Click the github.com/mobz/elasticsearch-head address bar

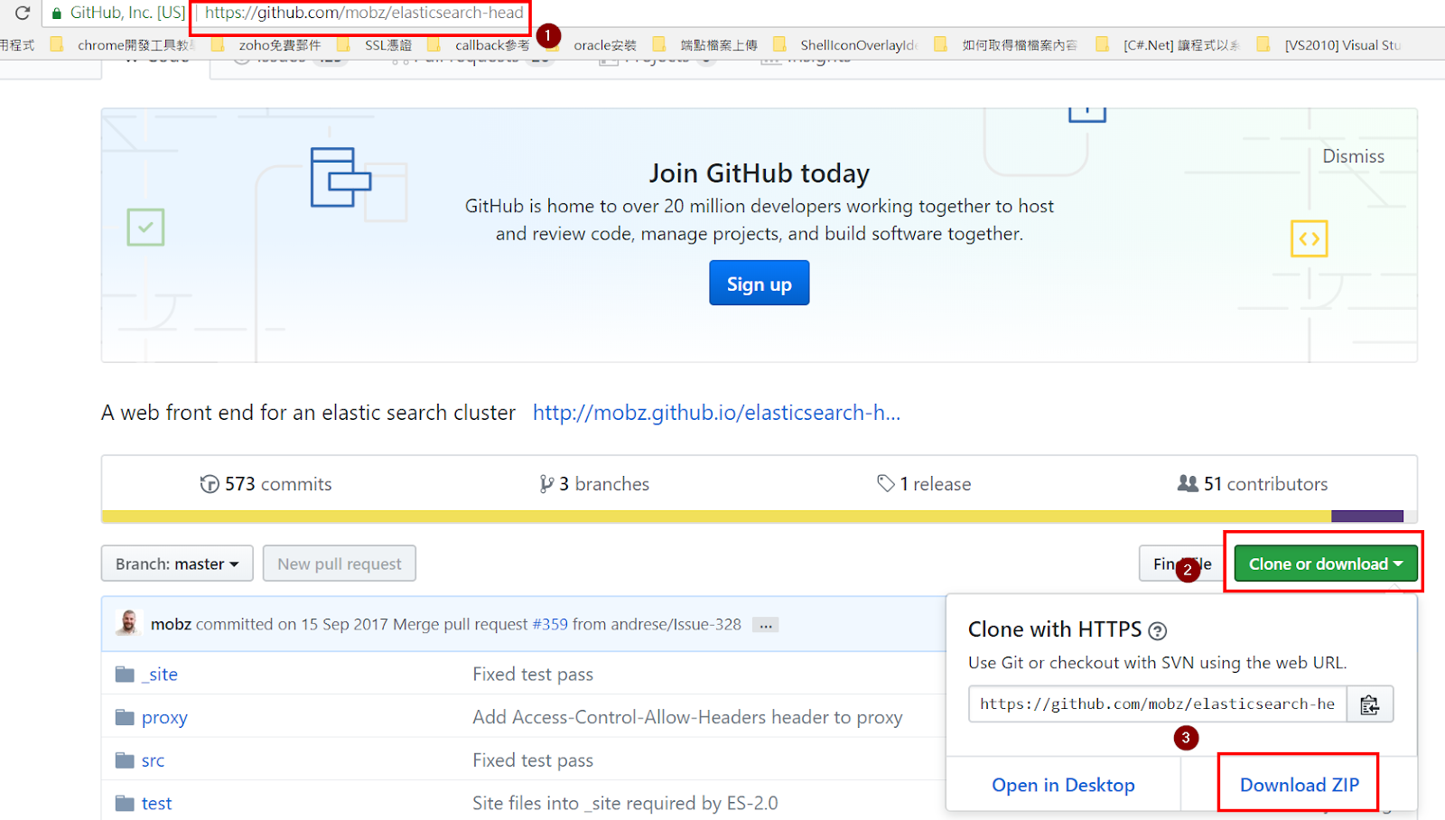(x=363, y=13)
